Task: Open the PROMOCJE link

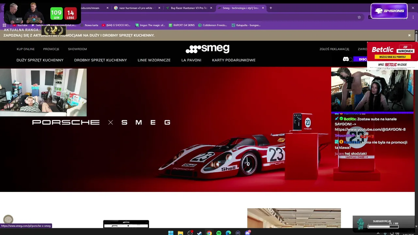Action: click(51, 49)
